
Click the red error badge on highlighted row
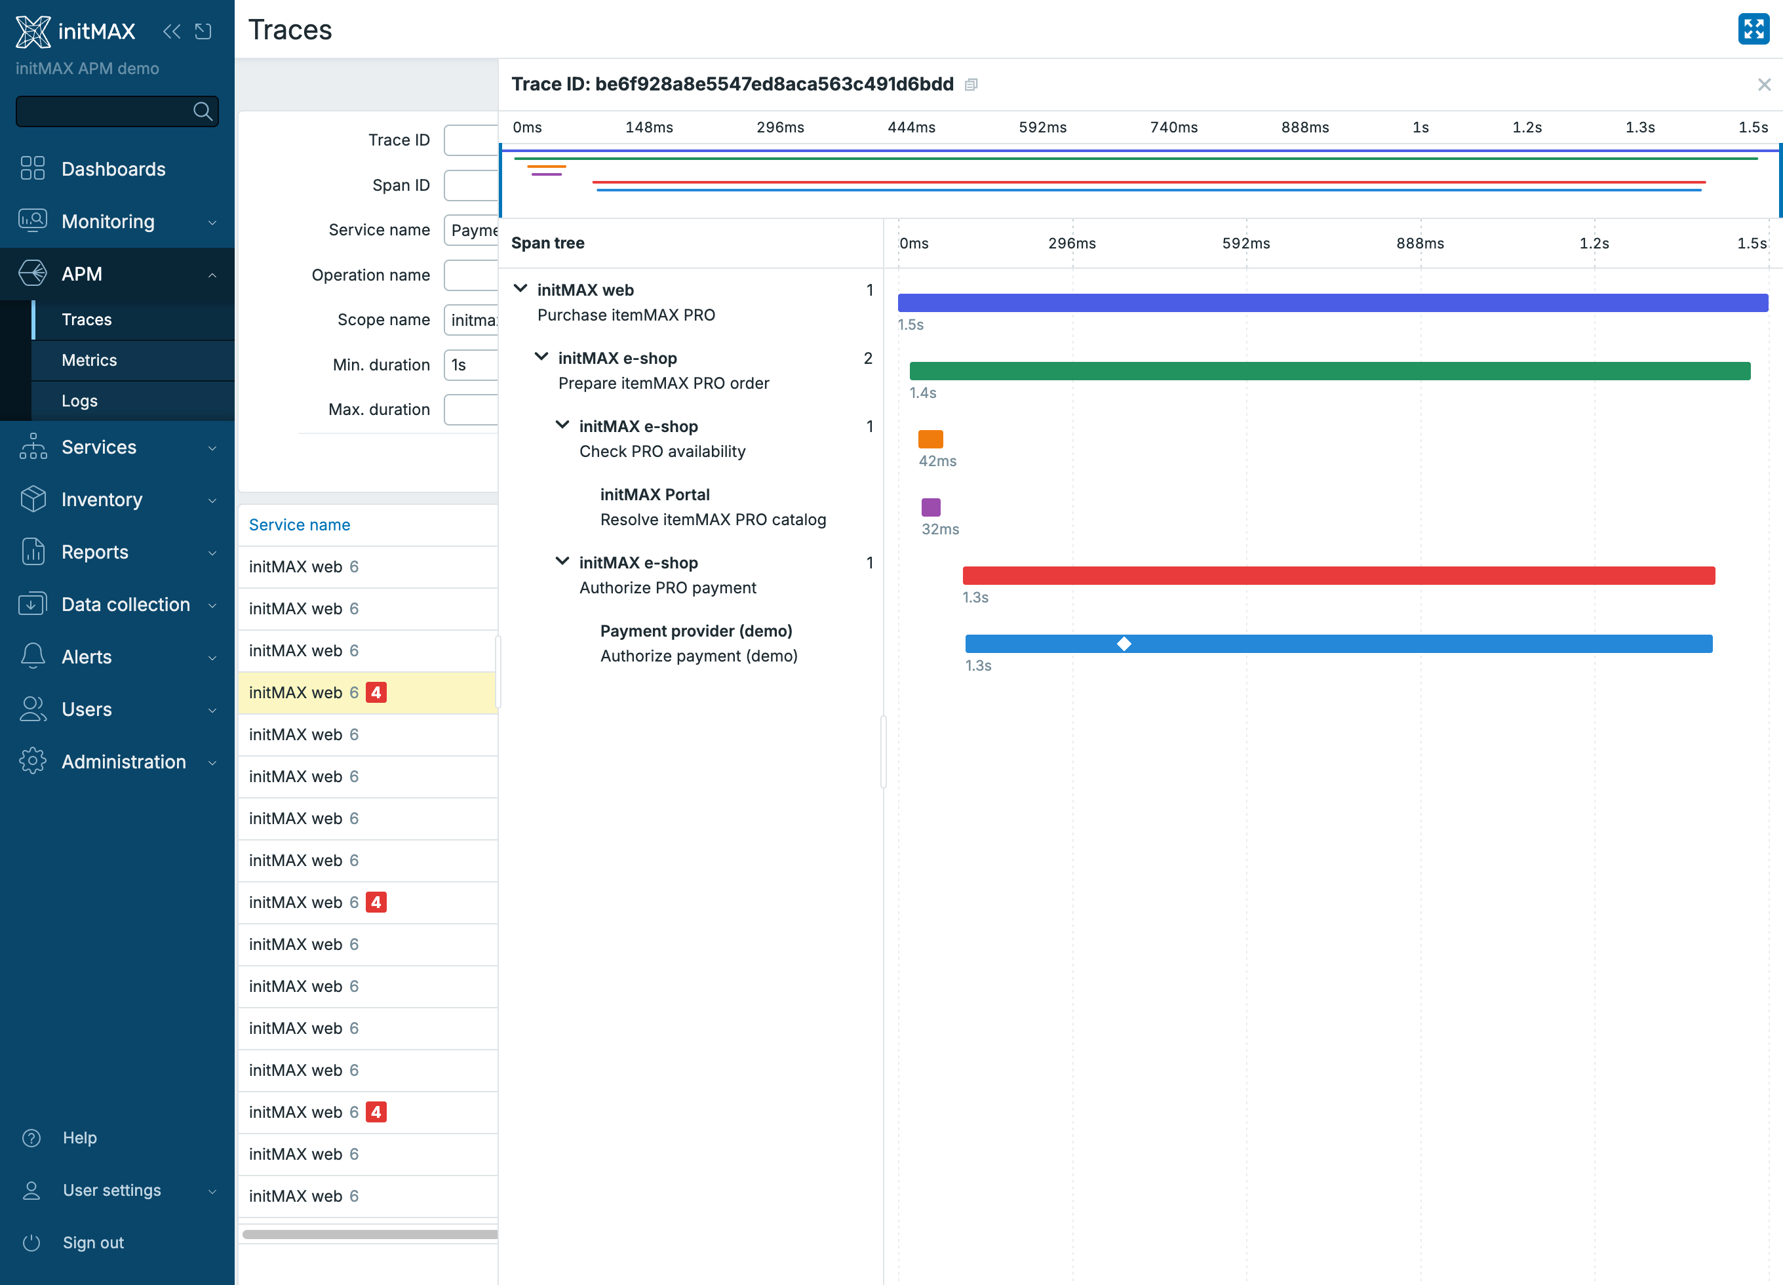[x=376, y=693]
